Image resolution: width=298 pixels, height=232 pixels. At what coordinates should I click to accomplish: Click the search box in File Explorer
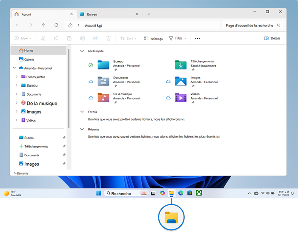[252, 25]
